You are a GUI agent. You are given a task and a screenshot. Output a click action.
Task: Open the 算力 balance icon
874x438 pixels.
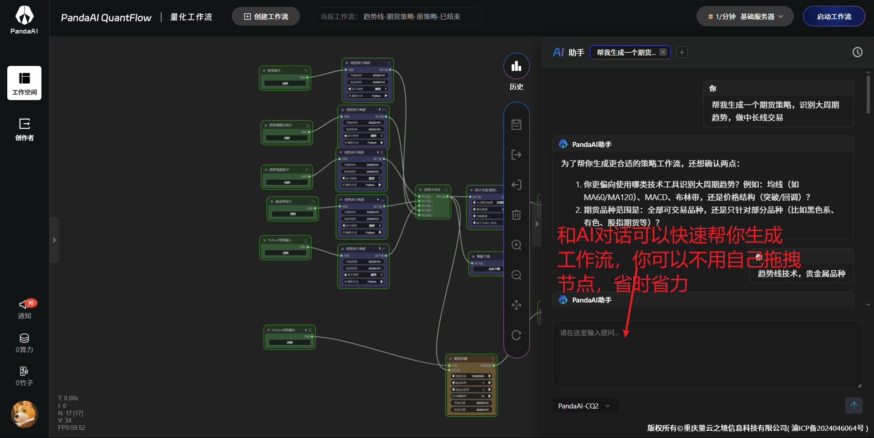25,343
